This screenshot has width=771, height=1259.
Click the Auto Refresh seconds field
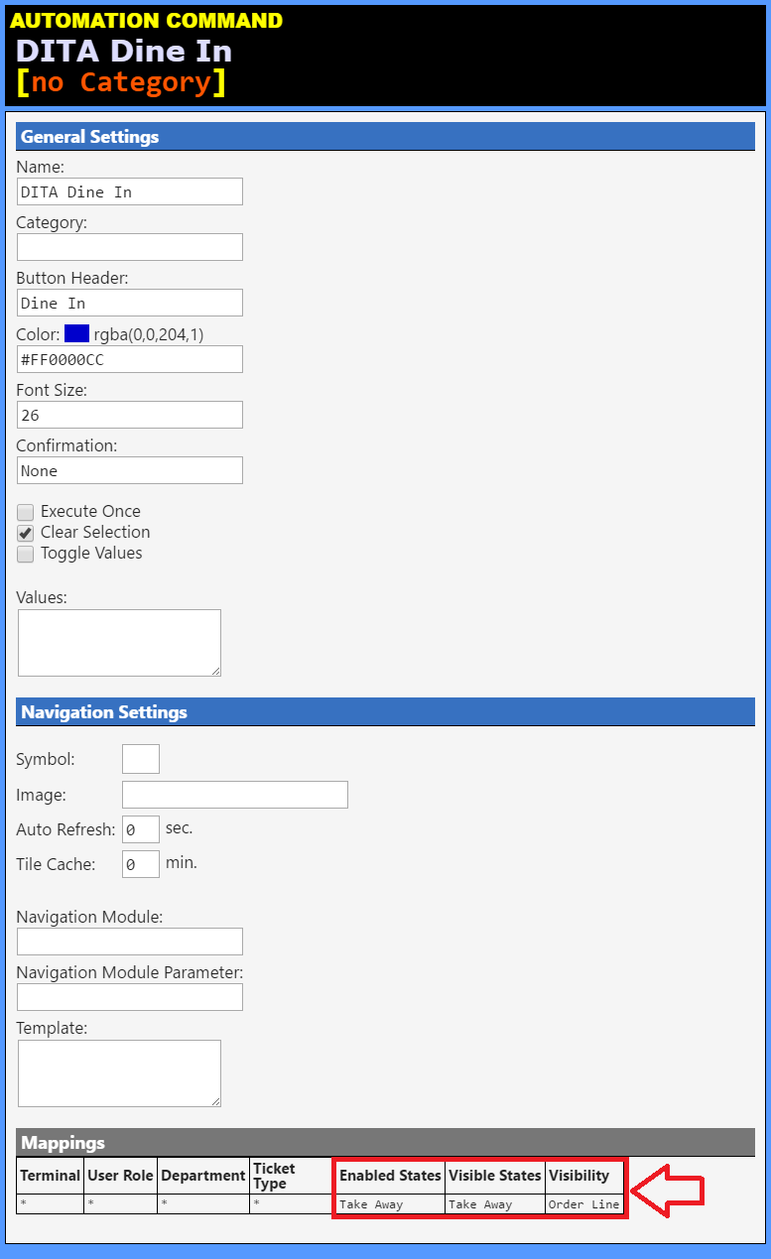coord(141,829)
